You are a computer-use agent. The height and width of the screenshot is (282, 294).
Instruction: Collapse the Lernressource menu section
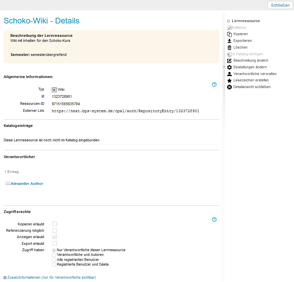point(228,21)
